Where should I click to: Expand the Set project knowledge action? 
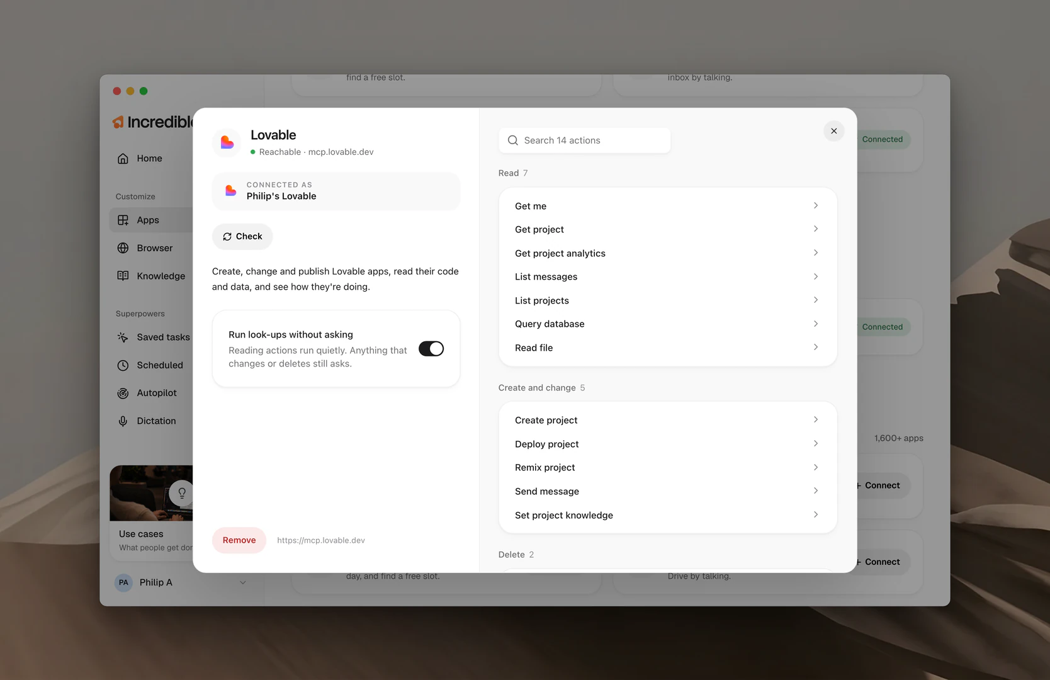[667, 515]
